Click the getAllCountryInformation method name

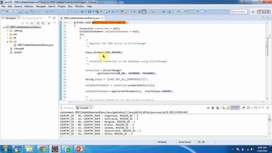pos(109,23)
